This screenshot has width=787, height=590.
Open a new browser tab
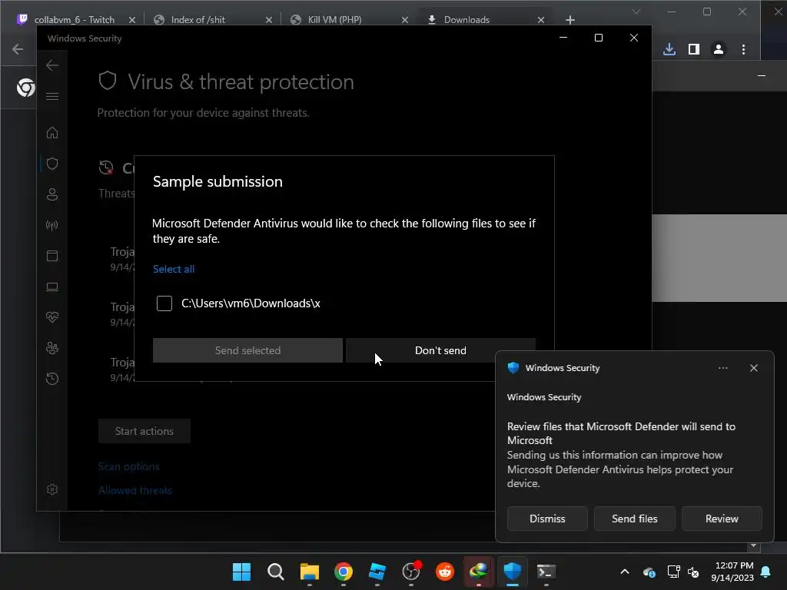click(x=570, y=19)
